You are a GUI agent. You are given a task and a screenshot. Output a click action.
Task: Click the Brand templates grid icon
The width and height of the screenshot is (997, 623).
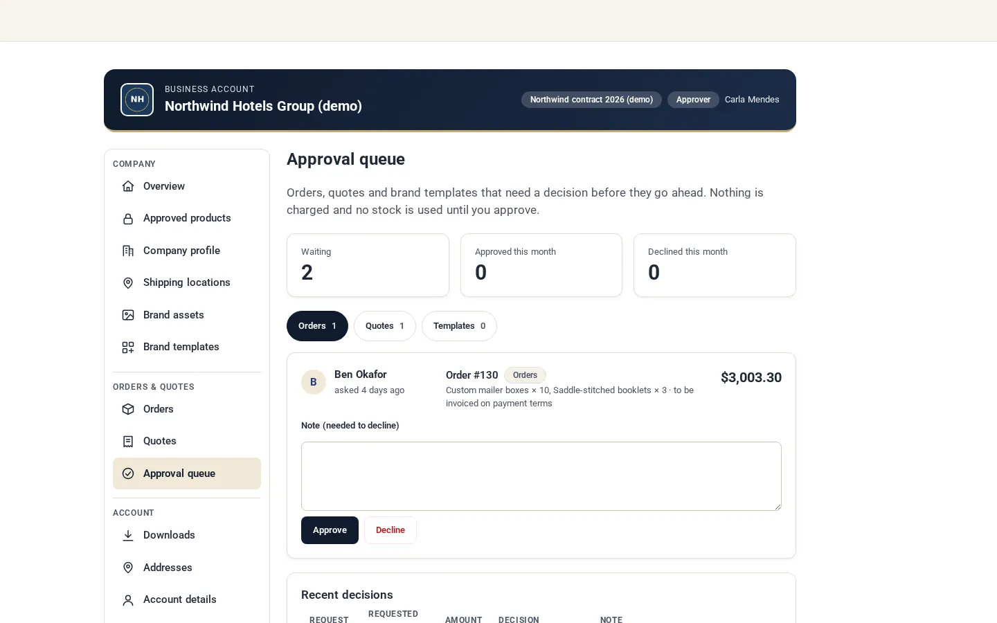click(128, 347)
